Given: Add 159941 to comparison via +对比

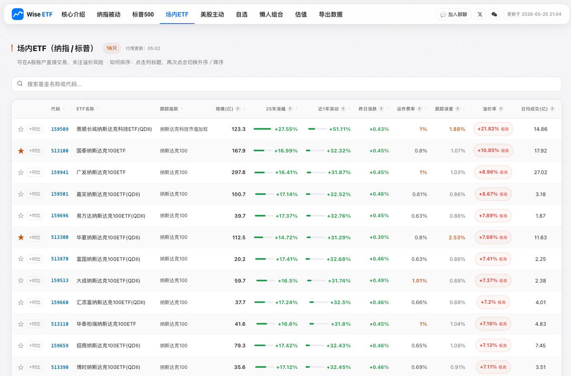Looking at the screenshot, I should pyautogui.click(x=35, y=172).
